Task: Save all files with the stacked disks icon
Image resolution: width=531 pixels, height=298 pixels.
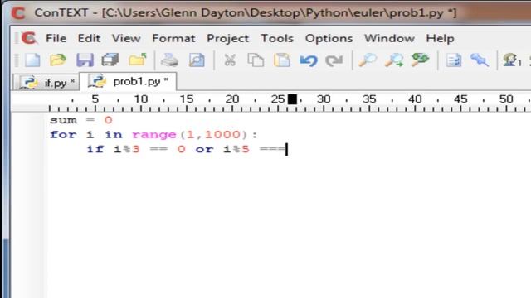Action: tap(110, 60)
